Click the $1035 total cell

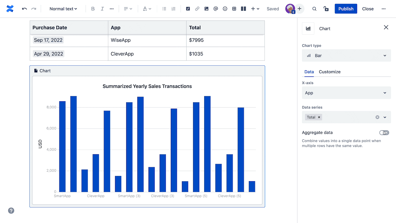[x=226, y=54]
